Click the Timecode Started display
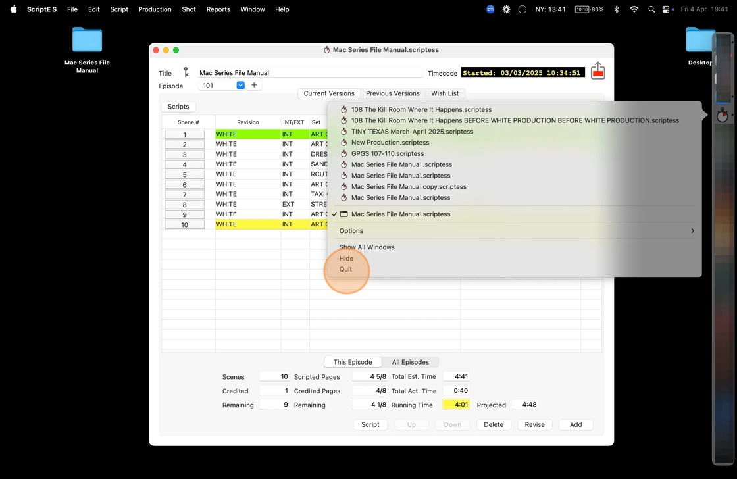 click(x=522, y=73)
